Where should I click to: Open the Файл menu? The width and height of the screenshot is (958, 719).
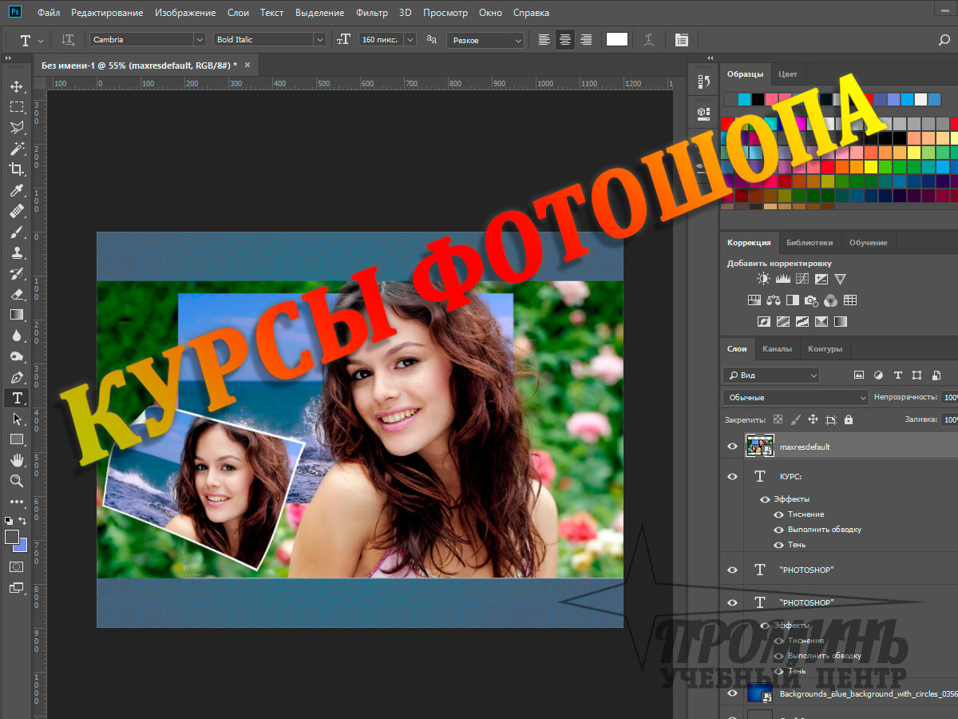point(48,13)
